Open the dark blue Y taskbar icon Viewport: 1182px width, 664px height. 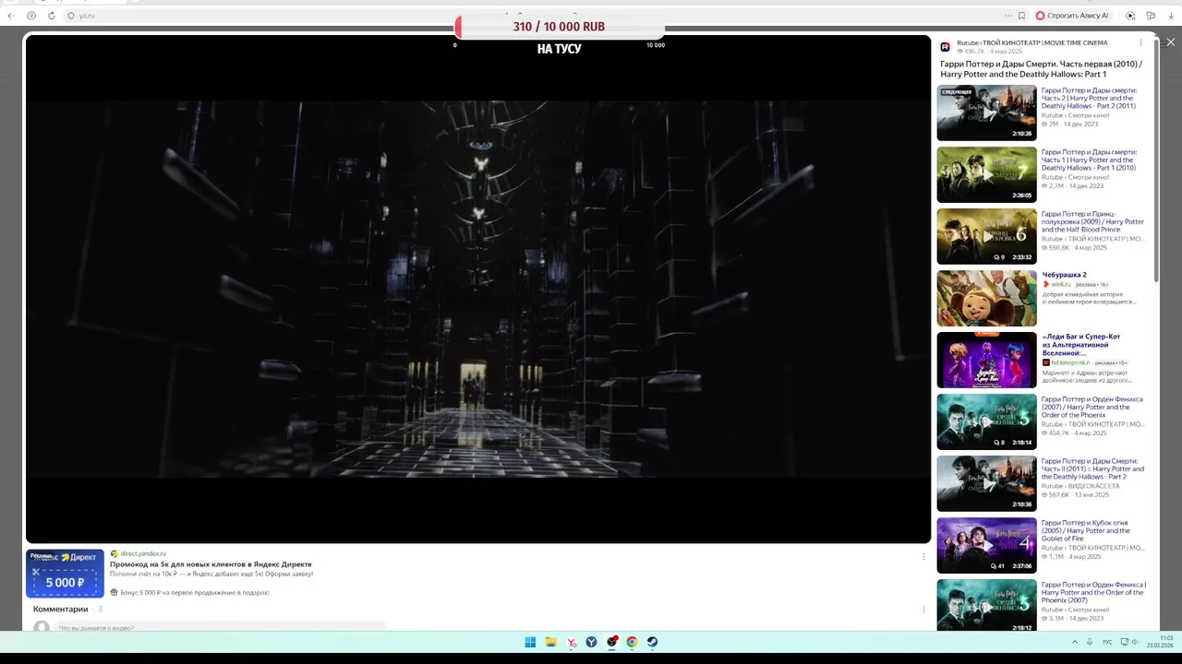point(591,642)
